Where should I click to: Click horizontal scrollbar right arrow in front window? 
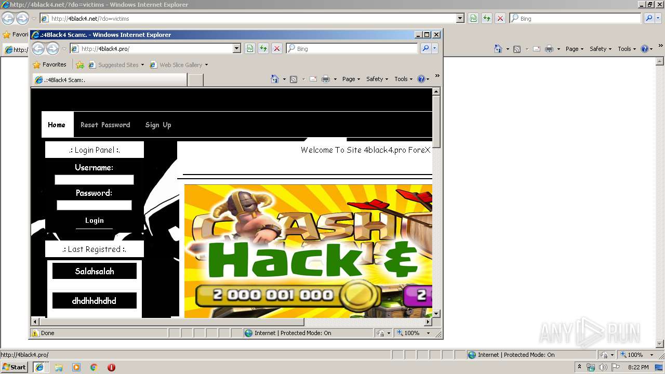click(x=428, y=322)
